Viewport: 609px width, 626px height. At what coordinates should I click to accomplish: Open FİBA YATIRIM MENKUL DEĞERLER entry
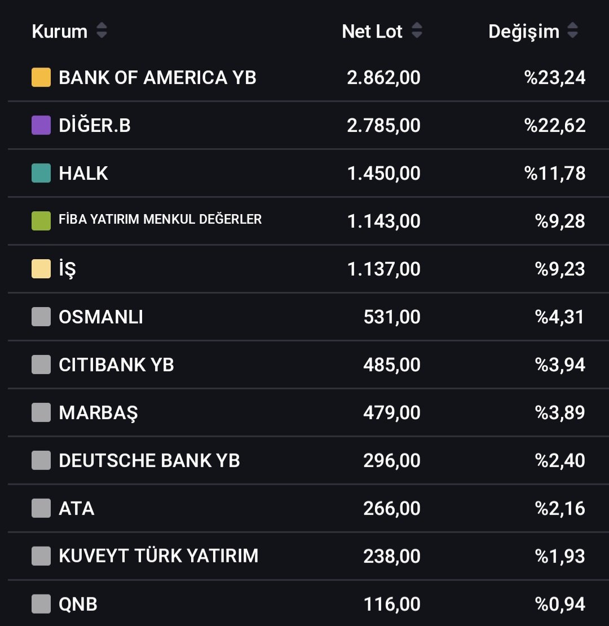160,219
